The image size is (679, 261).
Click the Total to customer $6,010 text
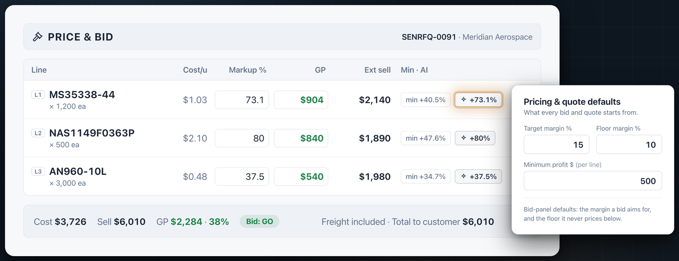[443, 222]
